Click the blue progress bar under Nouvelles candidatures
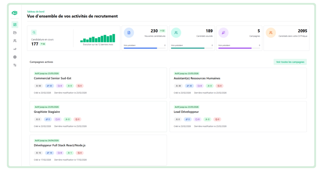Screen dimensions: 323x171 click(x=140, y=48)
